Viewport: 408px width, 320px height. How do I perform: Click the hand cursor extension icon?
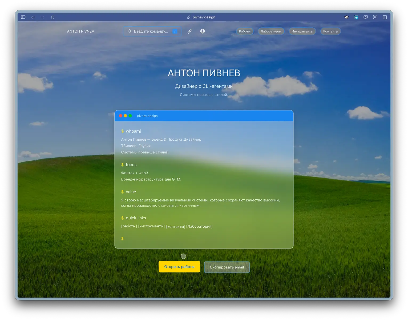point(346,17)
